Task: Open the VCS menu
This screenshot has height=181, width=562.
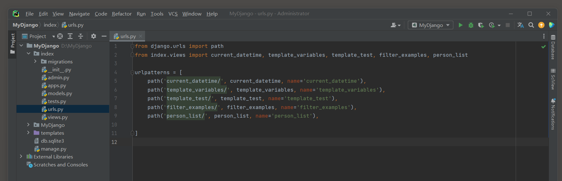Action: [x=173, y=14]
